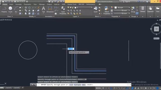Switch to Layout1 tab
This screenshot has height=90, width=161.
pos(9,87)
